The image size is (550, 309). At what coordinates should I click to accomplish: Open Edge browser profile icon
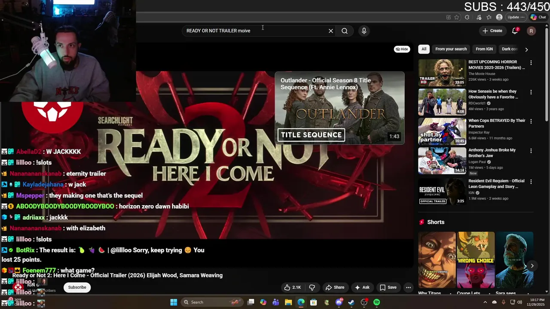pyautogui.click(x=499, y=17)
